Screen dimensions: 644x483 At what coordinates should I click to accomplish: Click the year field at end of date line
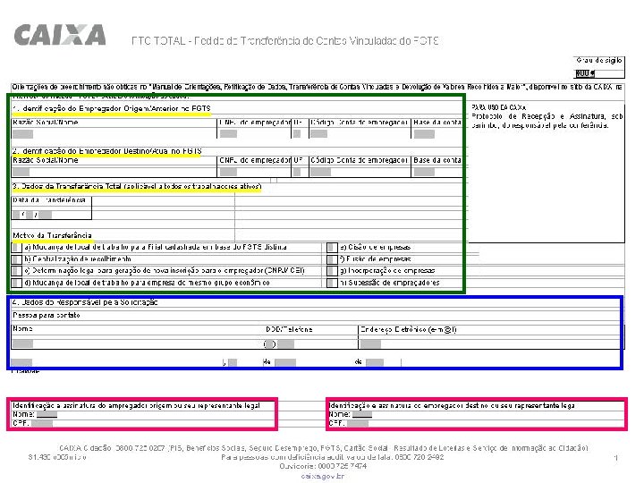(x=375, y=362)
